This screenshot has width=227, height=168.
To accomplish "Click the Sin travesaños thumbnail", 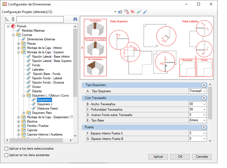I will 95,67.
